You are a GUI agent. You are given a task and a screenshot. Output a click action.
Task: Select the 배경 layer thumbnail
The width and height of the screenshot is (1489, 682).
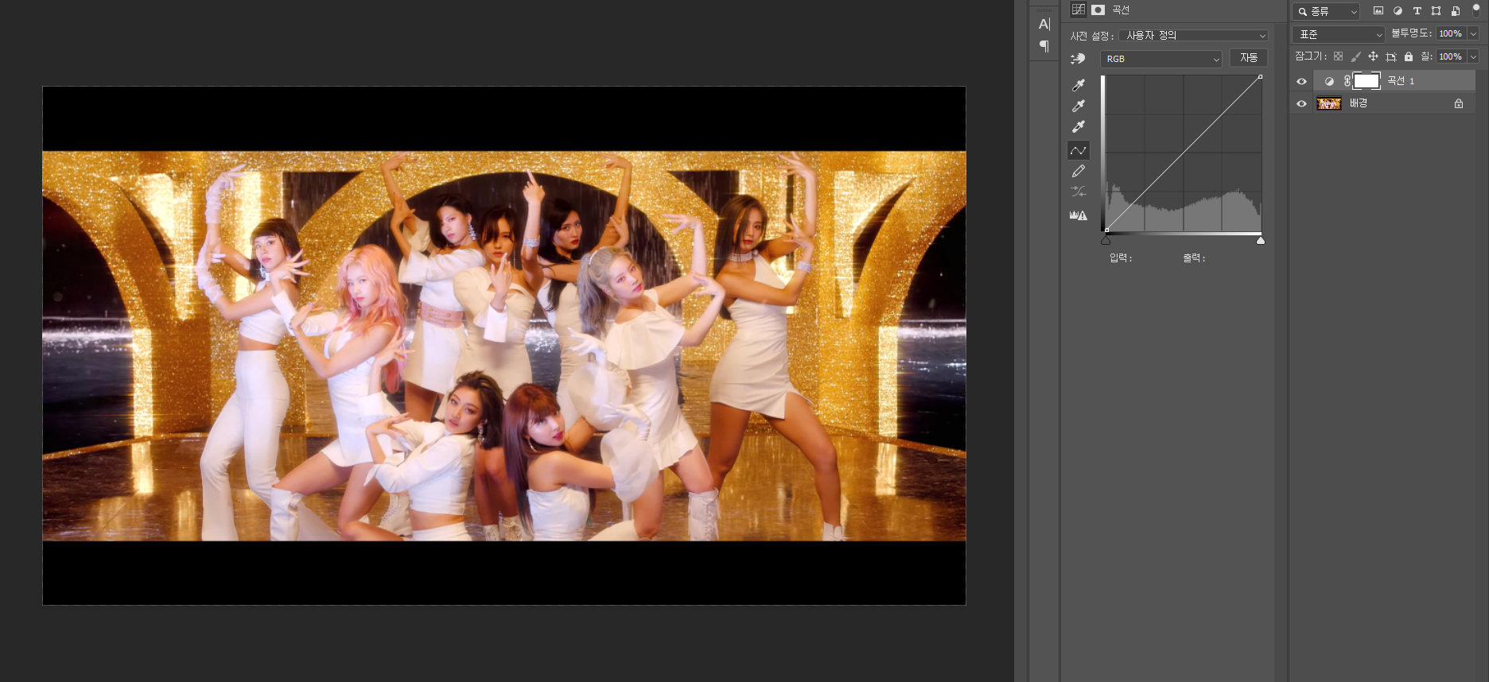click(1329, 103)
